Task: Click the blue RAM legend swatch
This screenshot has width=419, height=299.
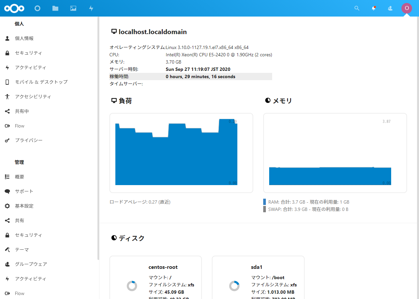Action: pos(265,202)
